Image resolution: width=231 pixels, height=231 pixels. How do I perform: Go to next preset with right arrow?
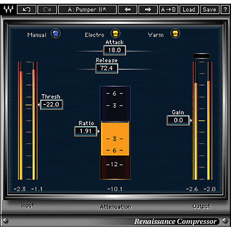pyautogui.click(x=148, y=10)
